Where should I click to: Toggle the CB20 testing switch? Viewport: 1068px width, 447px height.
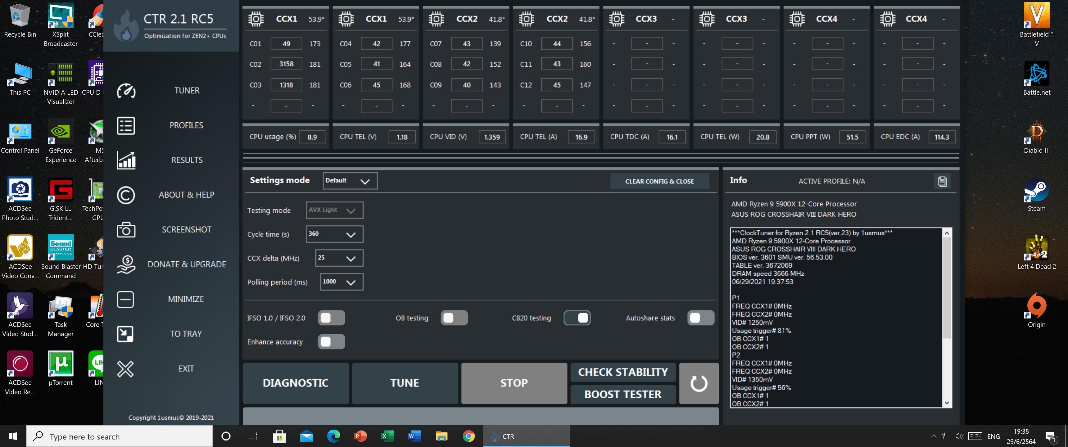(577, 318)
